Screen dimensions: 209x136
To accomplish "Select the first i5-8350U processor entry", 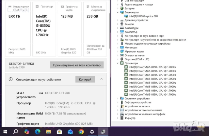I will (153, 67).
